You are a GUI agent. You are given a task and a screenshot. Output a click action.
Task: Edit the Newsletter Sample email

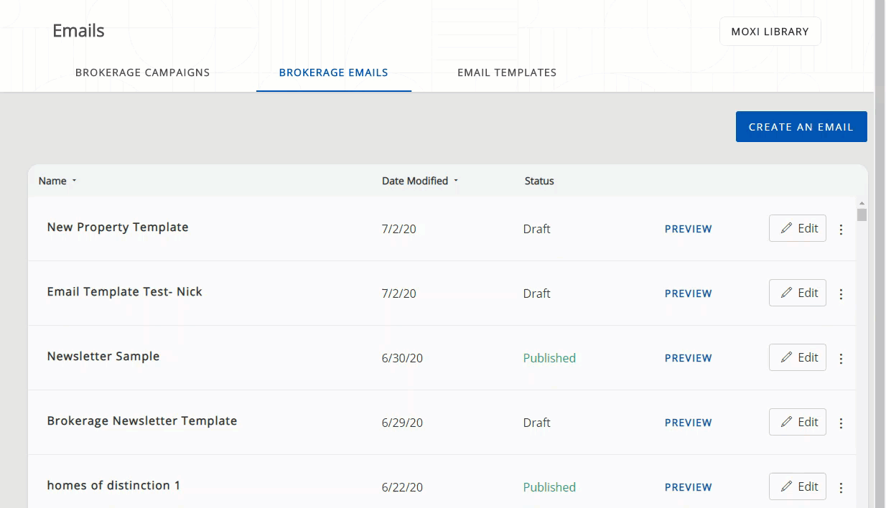coord(798,357)
